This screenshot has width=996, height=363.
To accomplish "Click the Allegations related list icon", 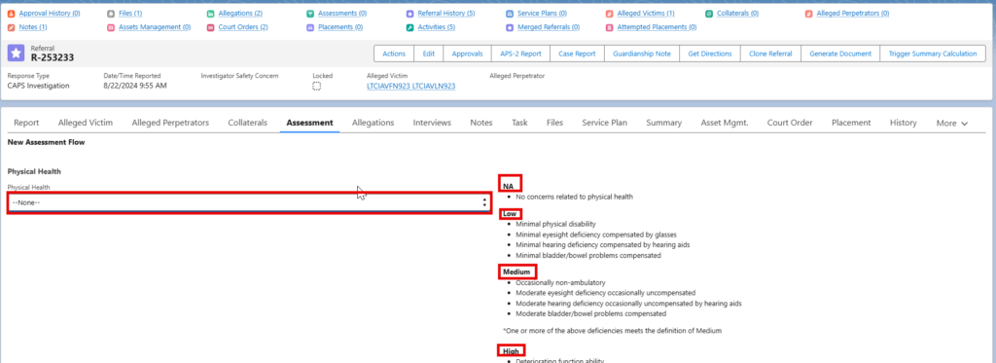I will pos(211,14).
